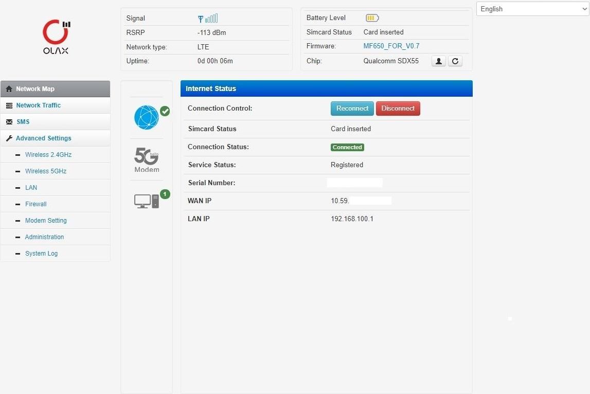Select the 5G Modem icon
The width and height of the screenshot is (590, 394).
tap(147, 159)
